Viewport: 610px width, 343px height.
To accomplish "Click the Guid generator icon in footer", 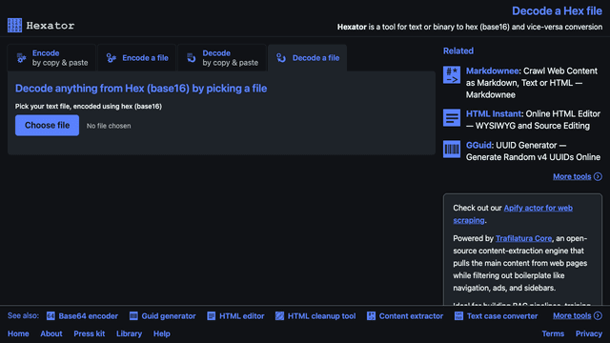I will [x=133, y=316].
